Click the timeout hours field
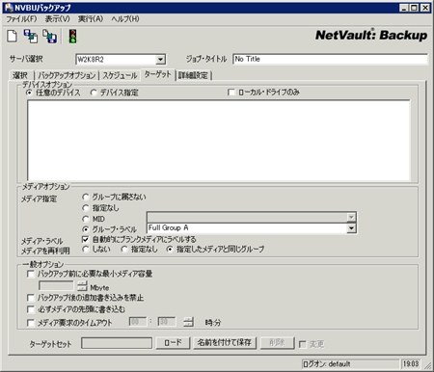This screenshot has height=372, width=434. 138,322
